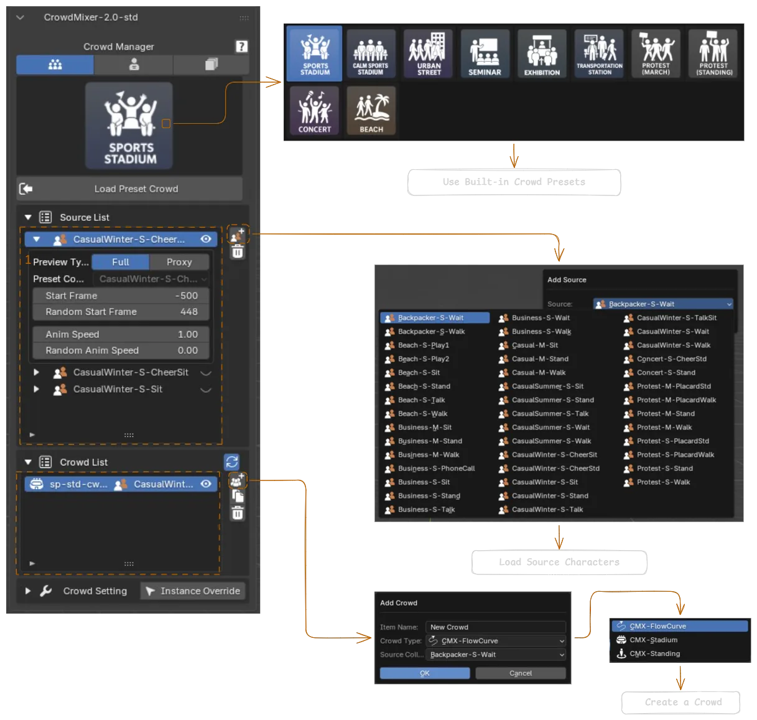
Task: Select the Protest (March) preset
Action: tap(656, 54)
